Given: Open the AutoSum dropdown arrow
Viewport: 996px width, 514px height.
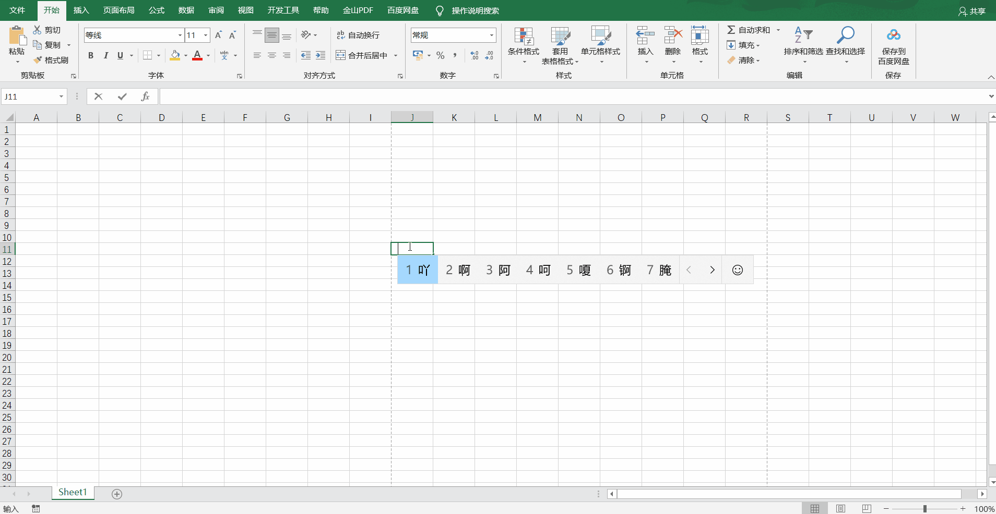Looking at the screenshot, I should [778, 30].
